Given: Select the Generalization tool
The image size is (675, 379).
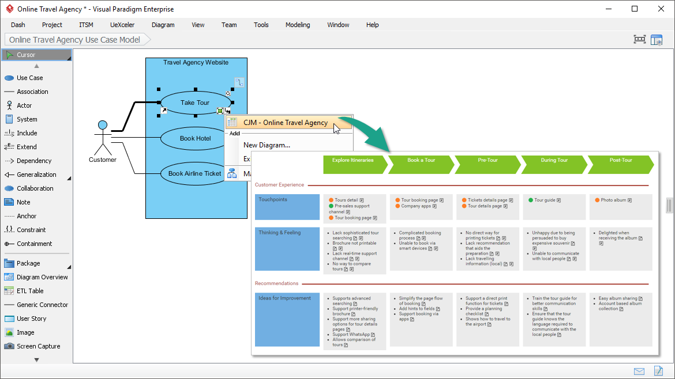Looking at the screenshot, I should point(36,175).
